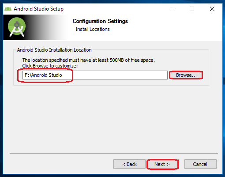
Task: Click the separator line above the navigation buttons
Action: click(x=114, y=153)
